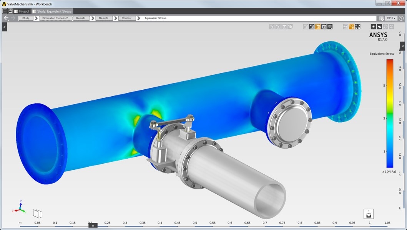Toggle the orange highlighted cube view mode
The image size is (407, 230).
coord(318,27)
